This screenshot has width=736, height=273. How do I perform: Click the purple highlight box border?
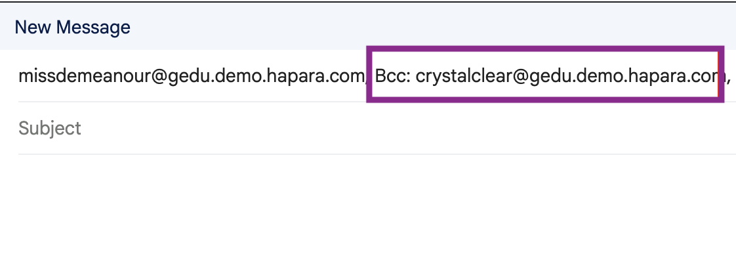544,49
